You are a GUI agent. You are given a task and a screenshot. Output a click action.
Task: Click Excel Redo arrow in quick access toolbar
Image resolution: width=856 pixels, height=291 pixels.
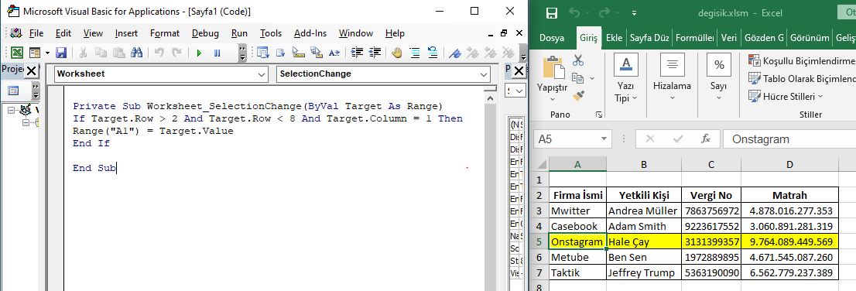pyautogui.click(x=604, y=12)
